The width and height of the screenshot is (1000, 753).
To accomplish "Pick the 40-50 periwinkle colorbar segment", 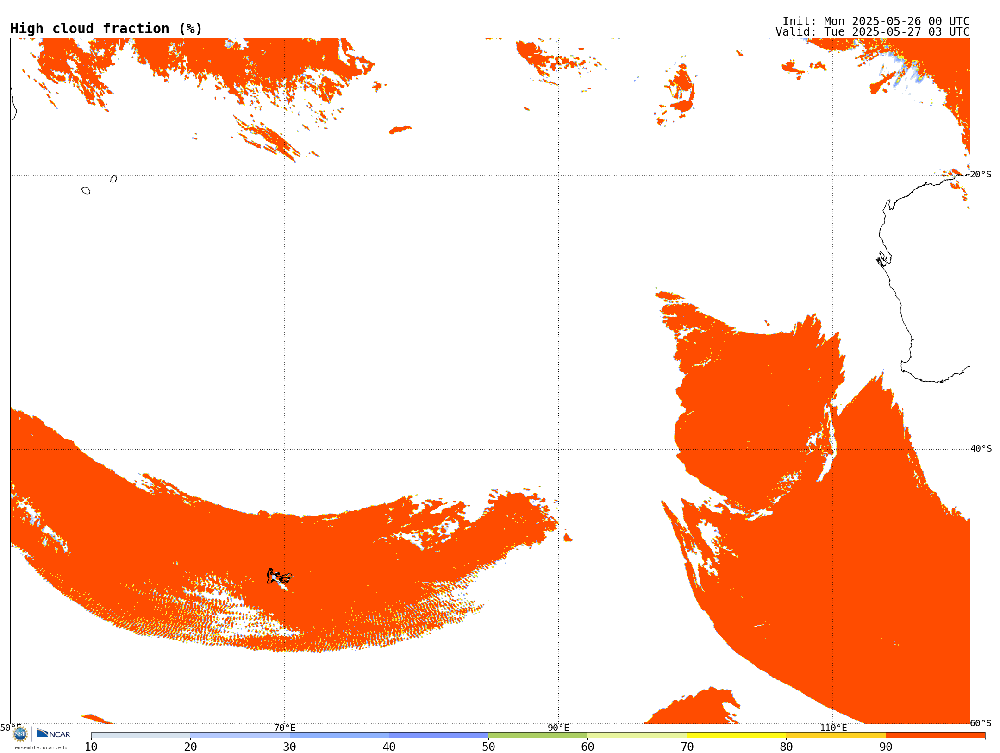I will (x=438, y=735).
